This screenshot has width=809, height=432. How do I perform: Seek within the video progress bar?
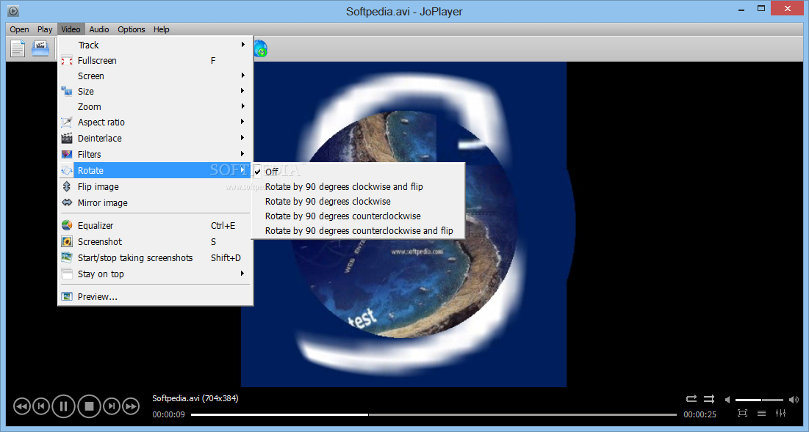434,414
